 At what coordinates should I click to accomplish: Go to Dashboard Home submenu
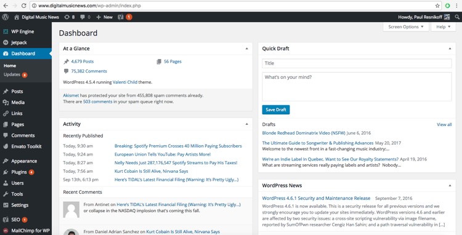pos(10,66)
